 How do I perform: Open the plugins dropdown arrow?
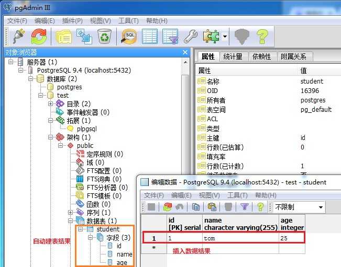coord(225,36)
